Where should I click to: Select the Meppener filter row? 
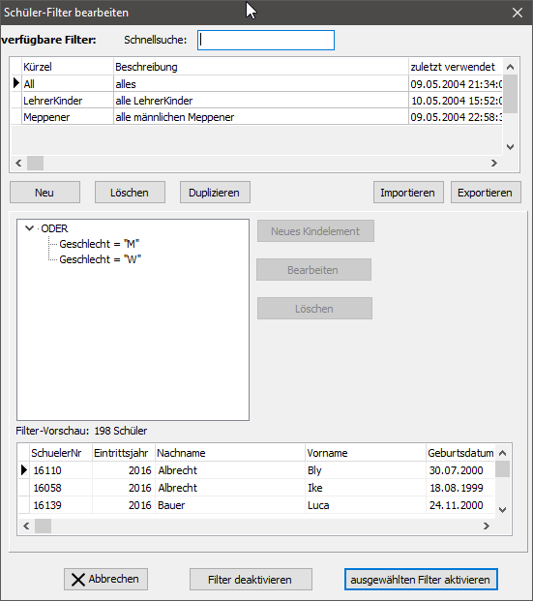(x=256, y=117)
